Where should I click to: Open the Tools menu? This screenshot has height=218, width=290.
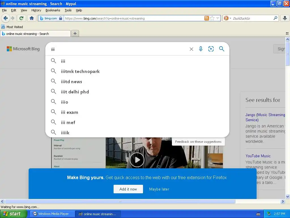pyautogui.click(x=68, y=10)
